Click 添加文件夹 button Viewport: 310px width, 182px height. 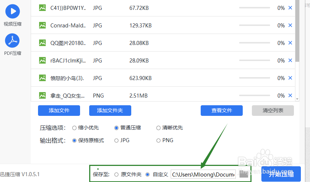(110, 110)
